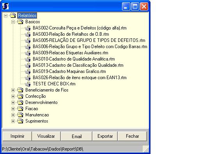Click the Visualizar button
This screenshot has height=154, width=200.
pos(46,136)
